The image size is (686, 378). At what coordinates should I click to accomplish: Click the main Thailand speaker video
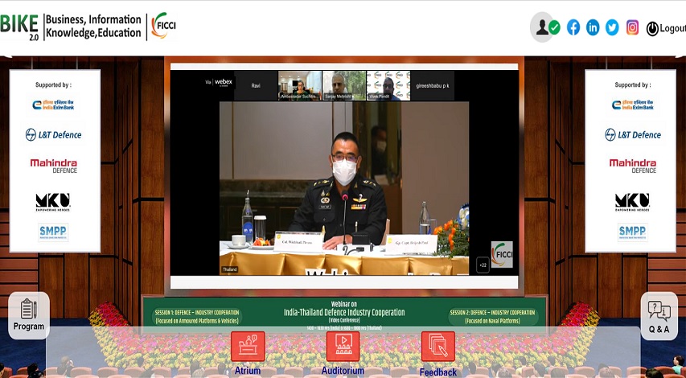344,188
